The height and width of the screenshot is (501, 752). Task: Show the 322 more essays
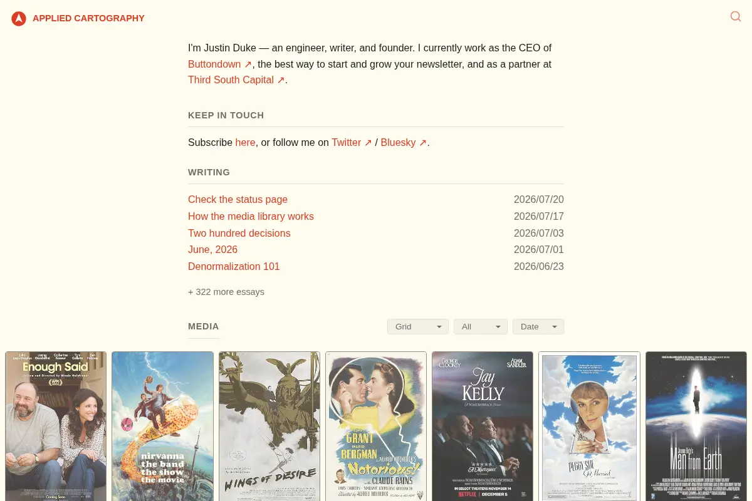[x=226, y=292]
